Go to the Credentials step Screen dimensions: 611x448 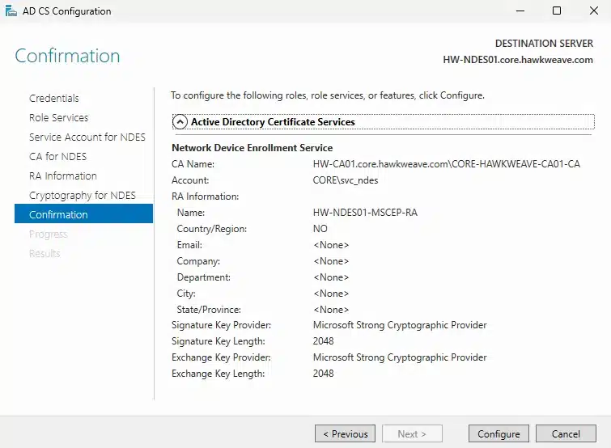coord(54,99)
